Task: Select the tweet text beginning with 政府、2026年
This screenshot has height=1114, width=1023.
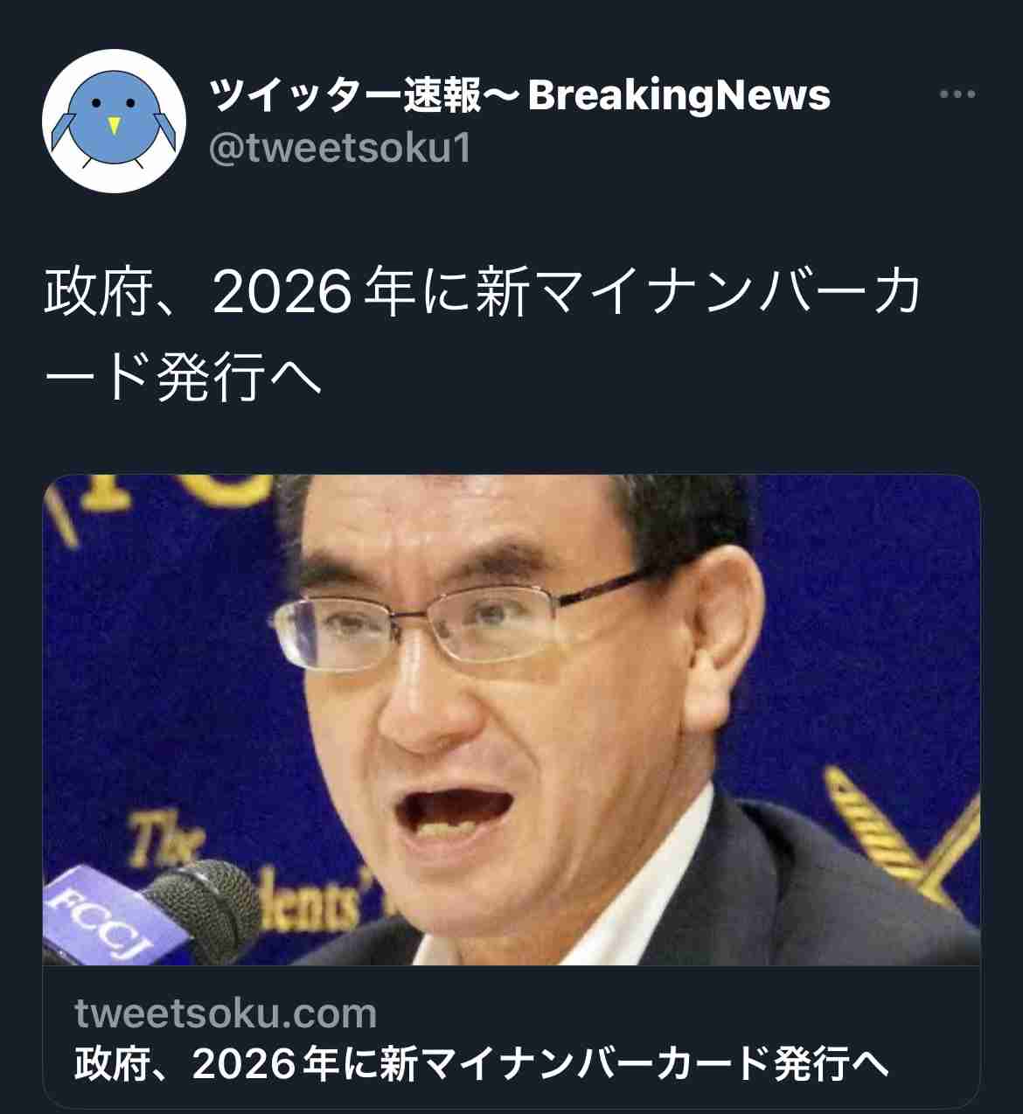Action: tap(483, 336)
